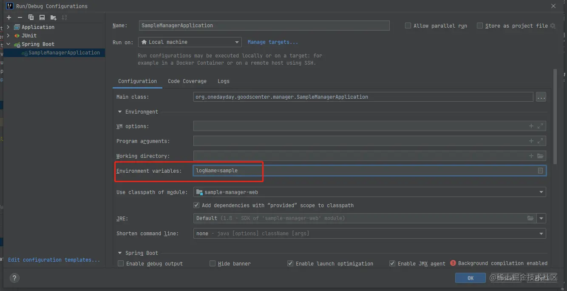Click gear icon next to Store as project file
This screenshot has height=291, width=567.
553,26
